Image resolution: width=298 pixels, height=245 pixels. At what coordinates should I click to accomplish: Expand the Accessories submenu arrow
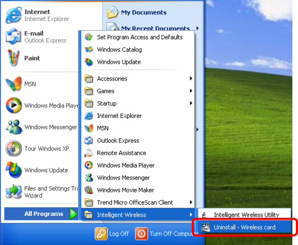point(191,78)
